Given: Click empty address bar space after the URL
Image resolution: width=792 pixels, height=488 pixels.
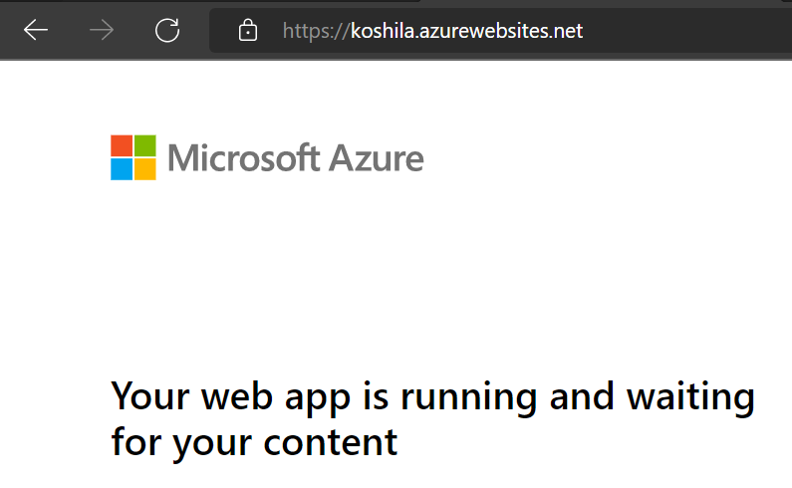Looking at the screenshot, I should point(687,30).
